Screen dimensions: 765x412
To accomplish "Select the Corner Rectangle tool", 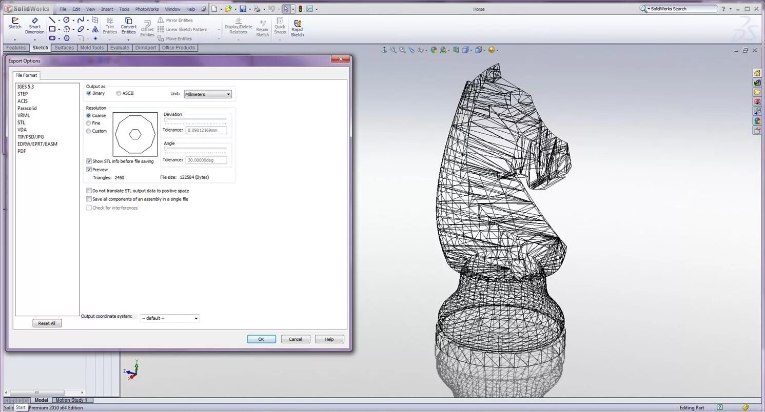I will [52, 29].
